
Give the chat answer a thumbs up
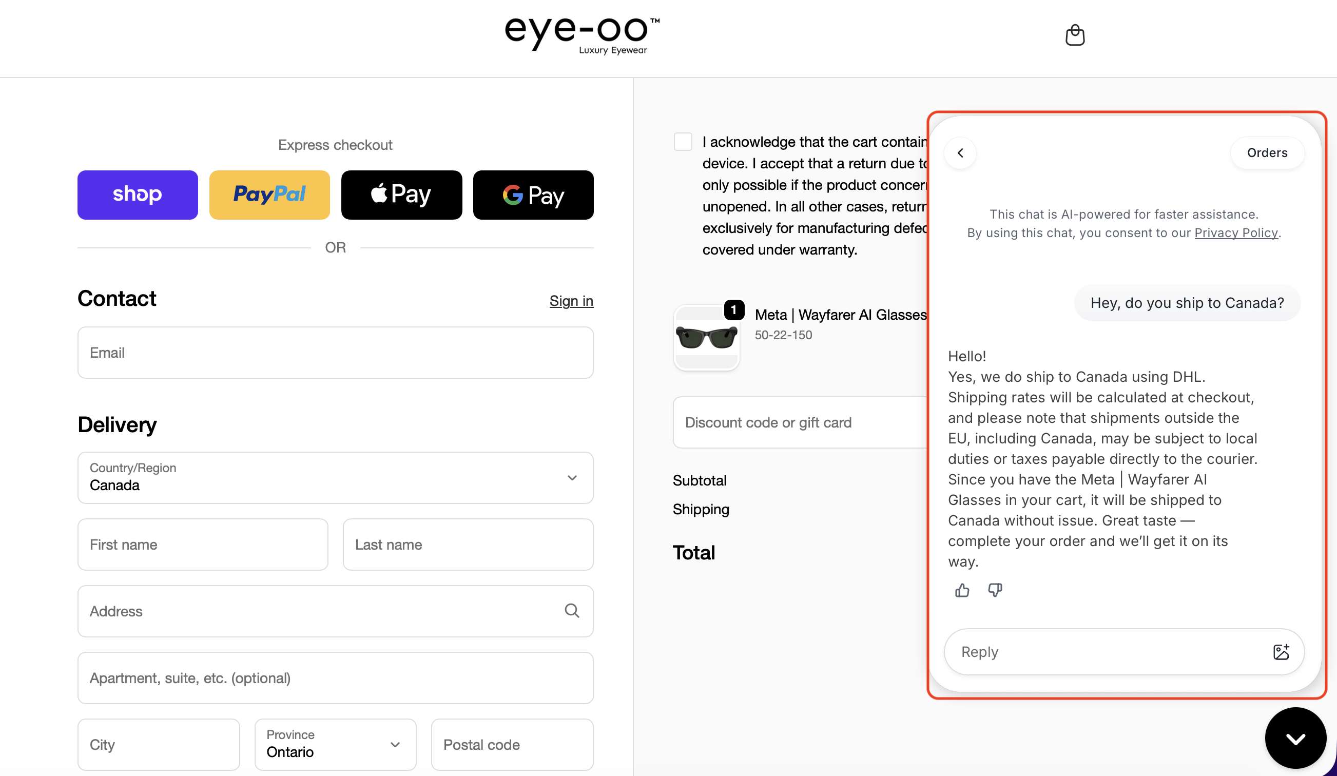[962, 590]
